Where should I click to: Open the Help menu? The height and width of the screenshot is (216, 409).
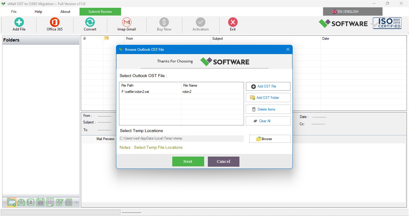pyautogui.click(x=38, y=12)
